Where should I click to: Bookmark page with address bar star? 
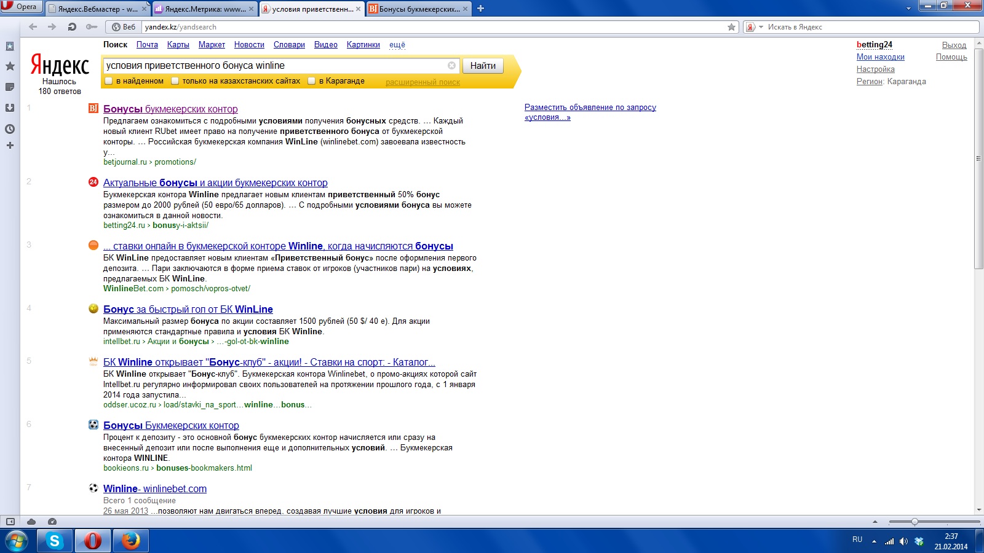click(x=731, y=27)
